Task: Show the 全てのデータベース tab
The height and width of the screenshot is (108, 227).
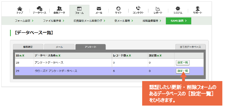Action: coord(190,47)
